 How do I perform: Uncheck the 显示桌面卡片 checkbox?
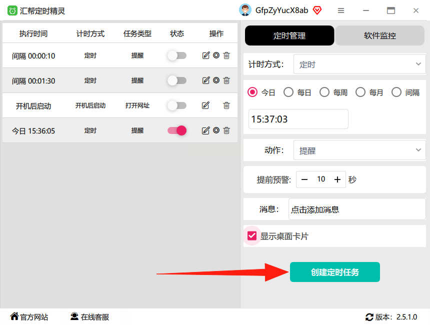click(x=252, y=236)
